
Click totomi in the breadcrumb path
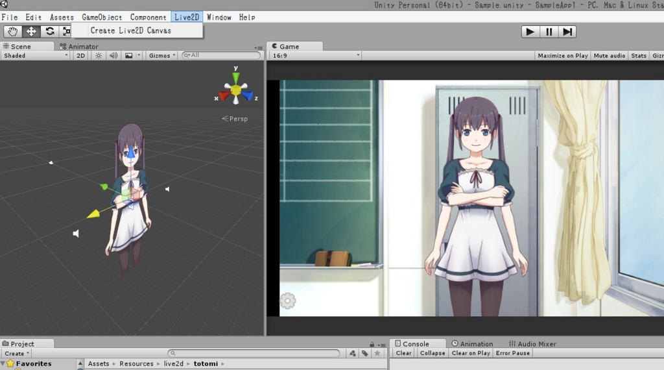pyautogui.click(x=206, y=364)
